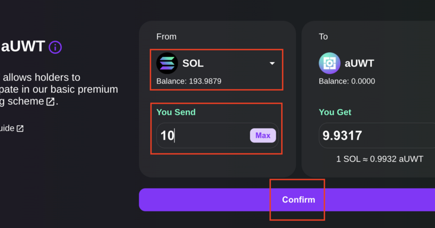Click the SOL balance 193.9879 text
The image size is (435, 228).
click(x=189, y=81)
